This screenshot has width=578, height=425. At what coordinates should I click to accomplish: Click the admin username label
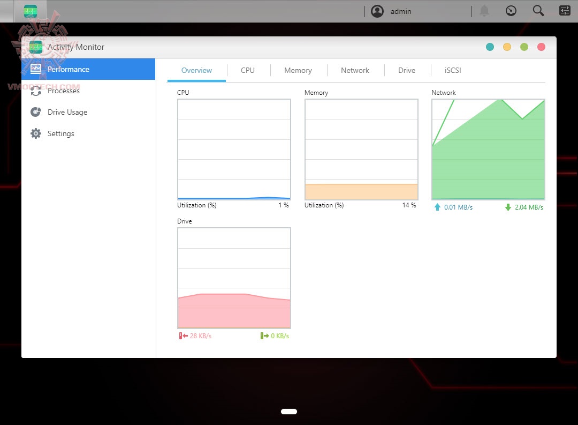[401, 11]
